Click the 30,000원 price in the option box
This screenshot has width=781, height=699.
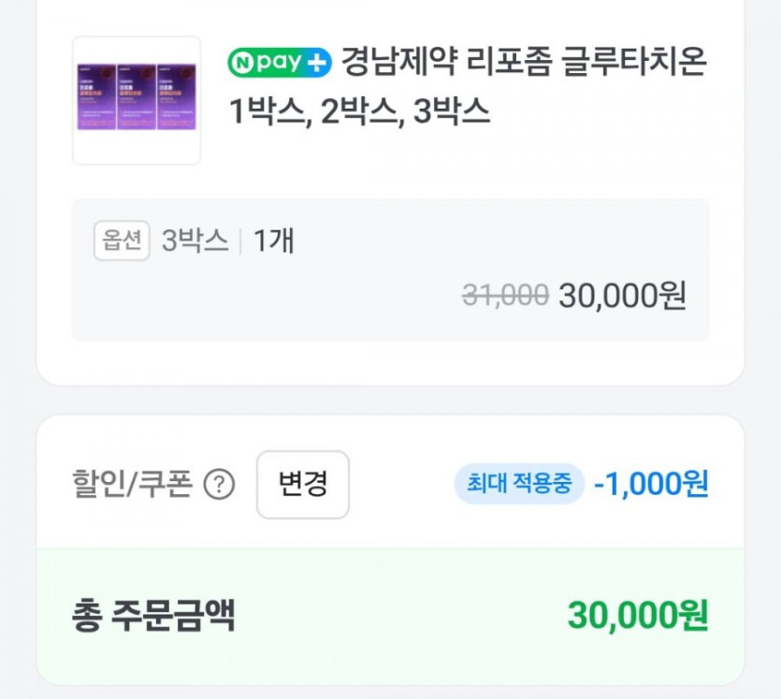click(622, 296)
